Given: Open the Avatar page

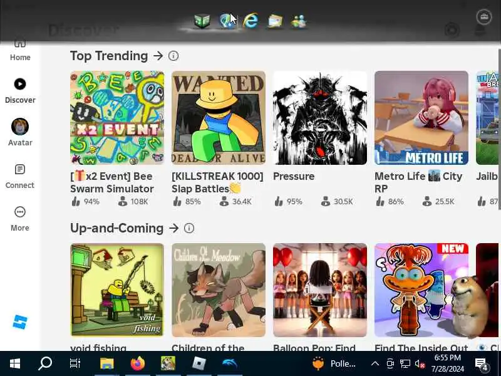Looking at the screenshot, I should 20,132.
